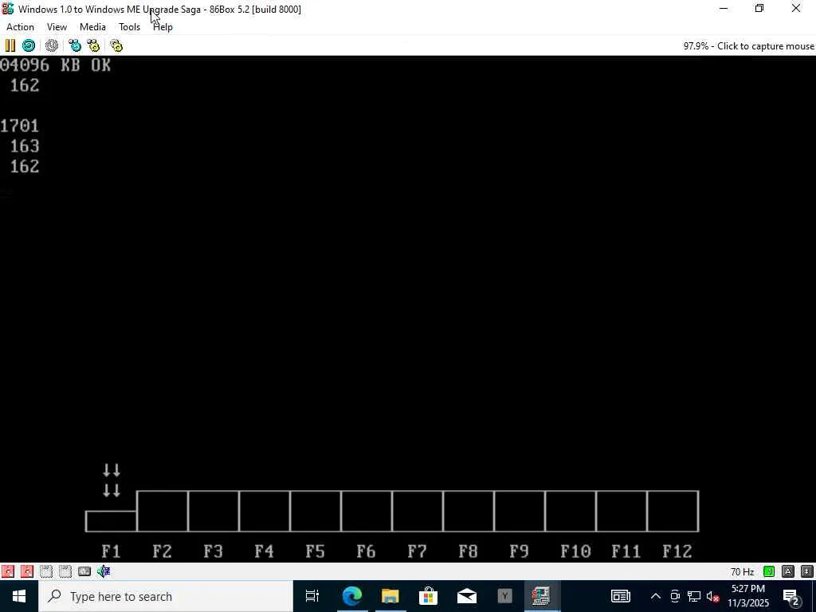
Task: Click the 'Click to capture mouse' status text
Action: pos(766,45)
